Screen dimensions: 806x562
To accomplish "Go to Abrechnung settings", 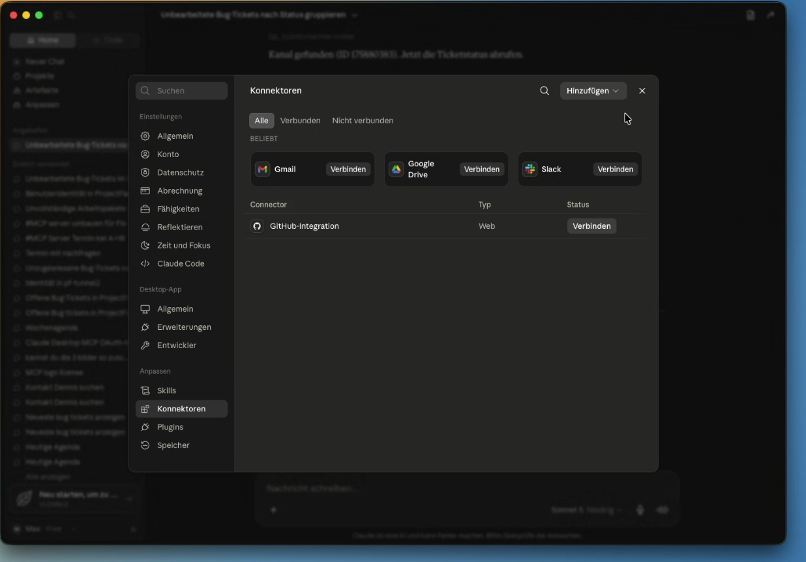I will [x=181, y=191].
